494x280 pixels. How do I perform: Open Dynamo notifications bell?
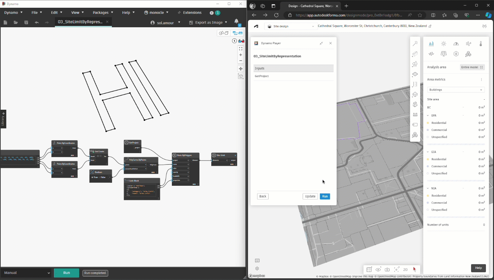pos(236,21)
